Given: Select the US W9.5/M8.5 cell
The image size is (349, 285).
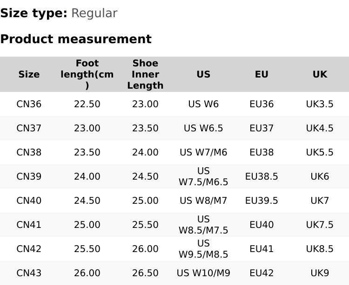Looking at the screenshot, I should [203, 249].
